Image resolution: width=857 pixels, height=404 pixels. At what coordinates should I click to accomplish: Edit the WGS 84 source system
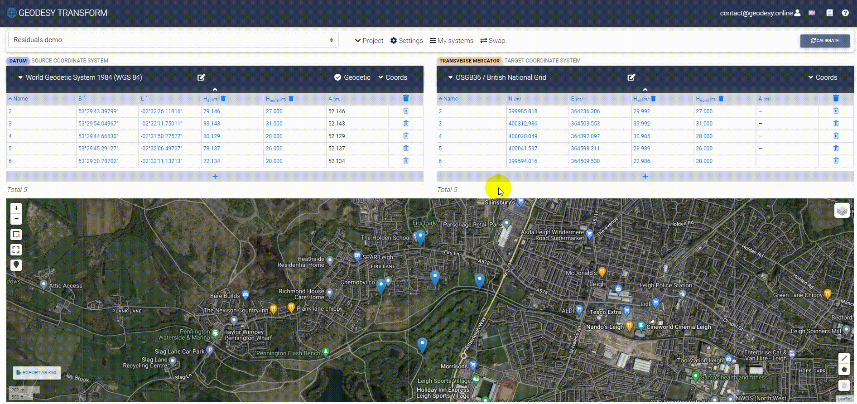tap(201, 77)
